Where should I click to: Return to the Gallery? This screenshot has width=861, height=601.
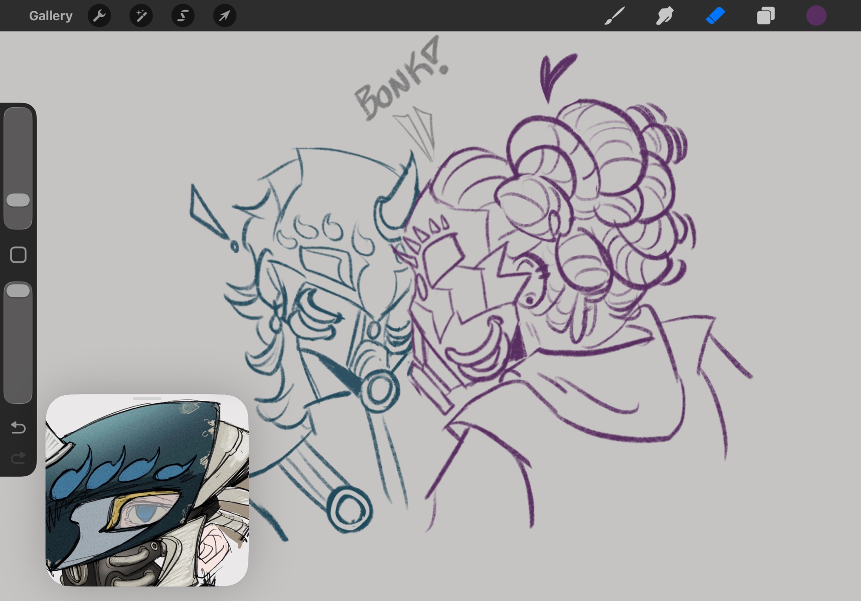click(51, 16)
